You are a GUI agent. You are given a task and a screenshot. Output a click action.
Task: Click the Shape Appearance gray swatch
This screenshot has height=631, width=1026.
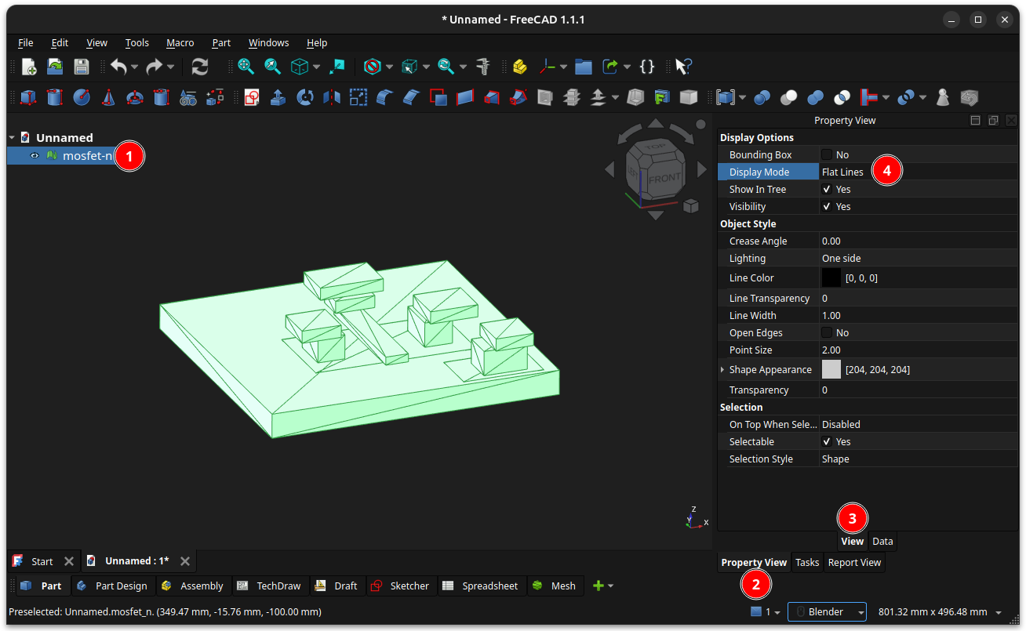831,369
